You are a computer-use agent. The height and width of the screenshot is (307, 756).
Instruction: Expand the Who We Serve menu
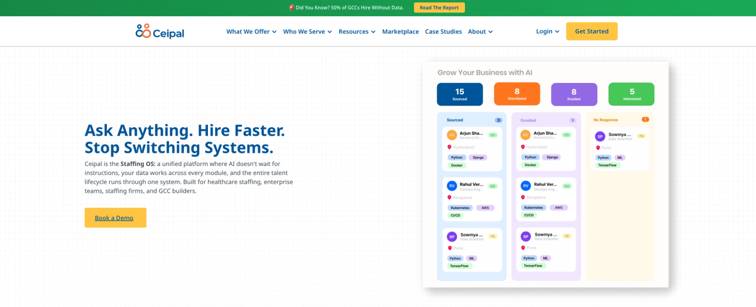(x=308, y=32)
